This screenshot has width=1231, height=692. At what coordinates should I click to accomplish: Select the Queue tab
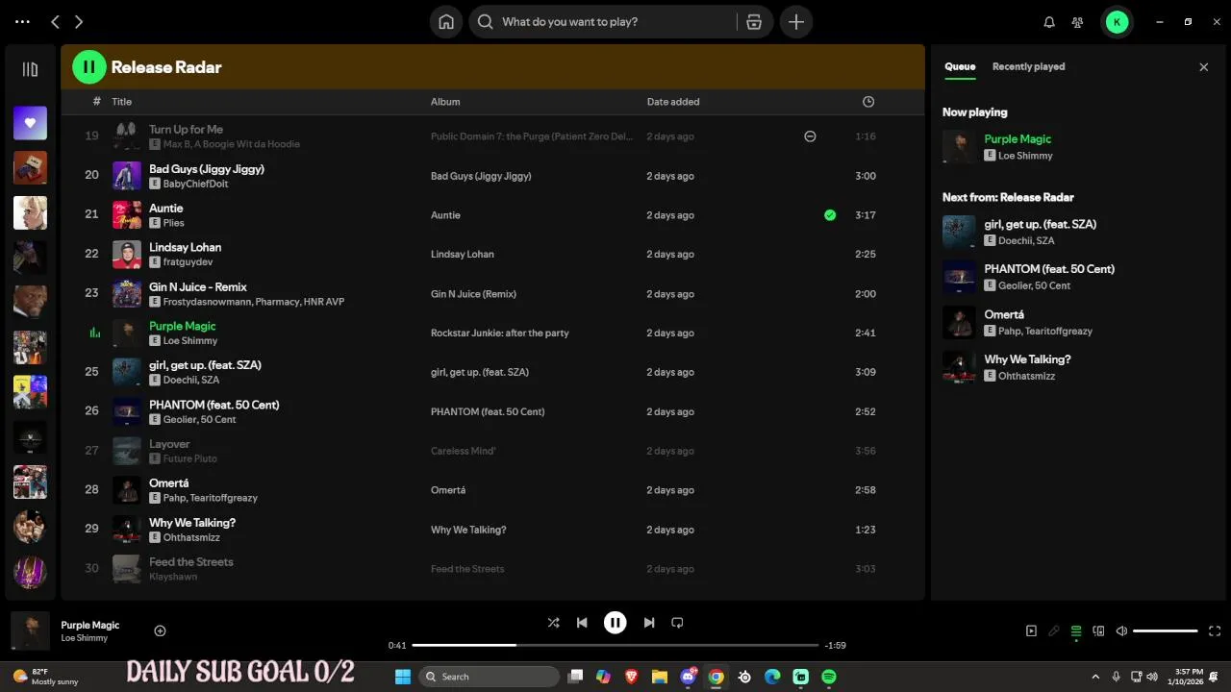[x=960, y=66]
